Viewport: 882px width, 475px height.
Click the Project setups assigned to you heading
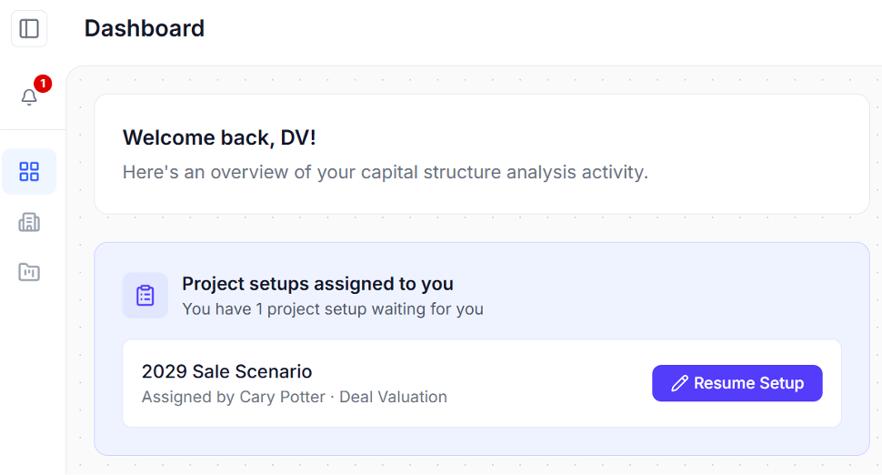click(x=318, y=284)
